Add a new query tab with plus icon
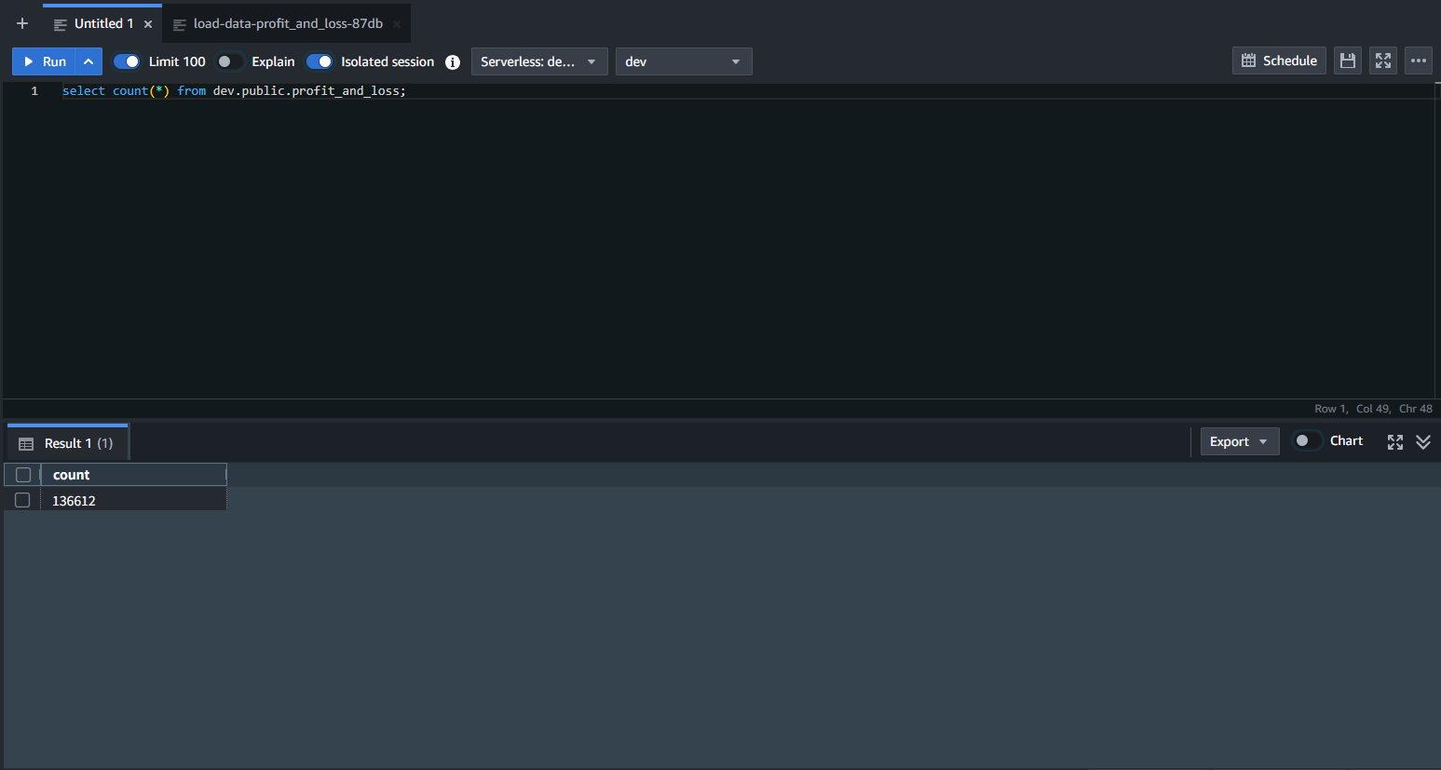The height and width of the screenshot is (770, 1441). click(22, 23)
